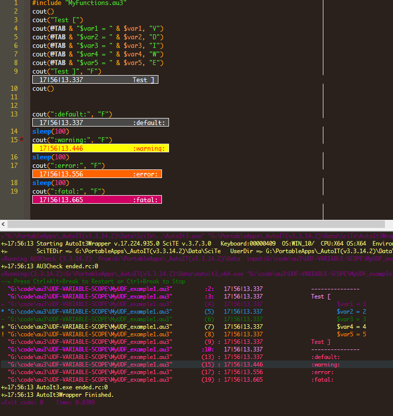The width and height of the screenshot is (393, 416).
Task: Click line number 1 in the margin
Action: (x=16, y=3)
